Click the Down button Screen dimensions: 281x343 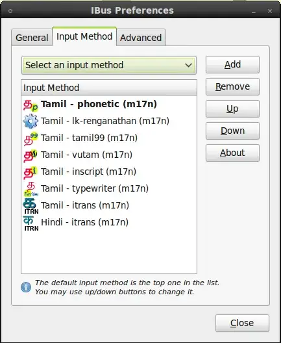coord(232,131)
